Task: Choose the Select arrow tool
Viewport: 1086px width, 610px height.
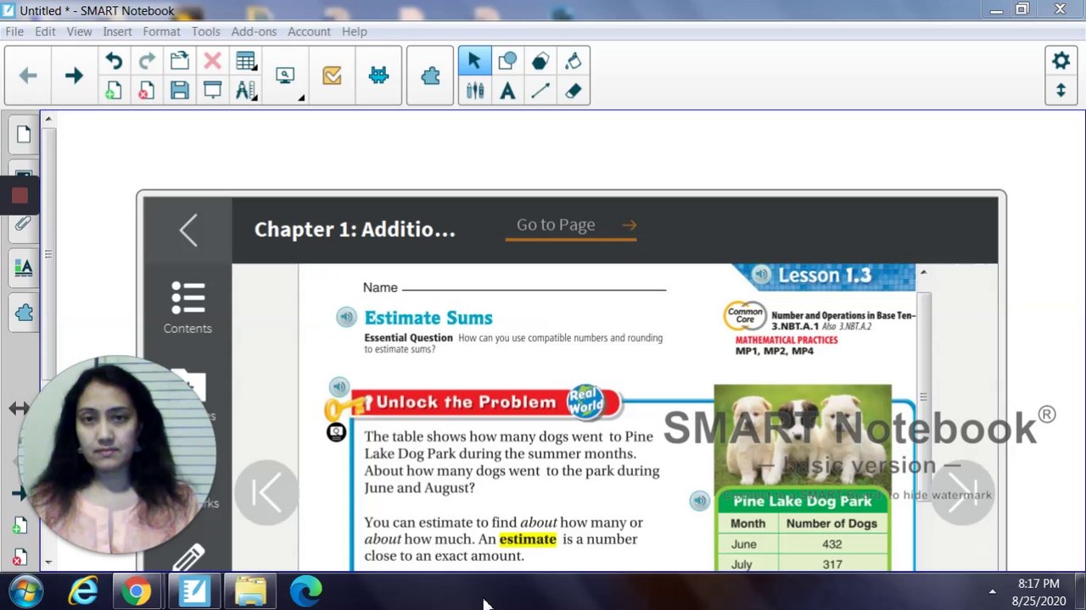Action: click(474, 61)
